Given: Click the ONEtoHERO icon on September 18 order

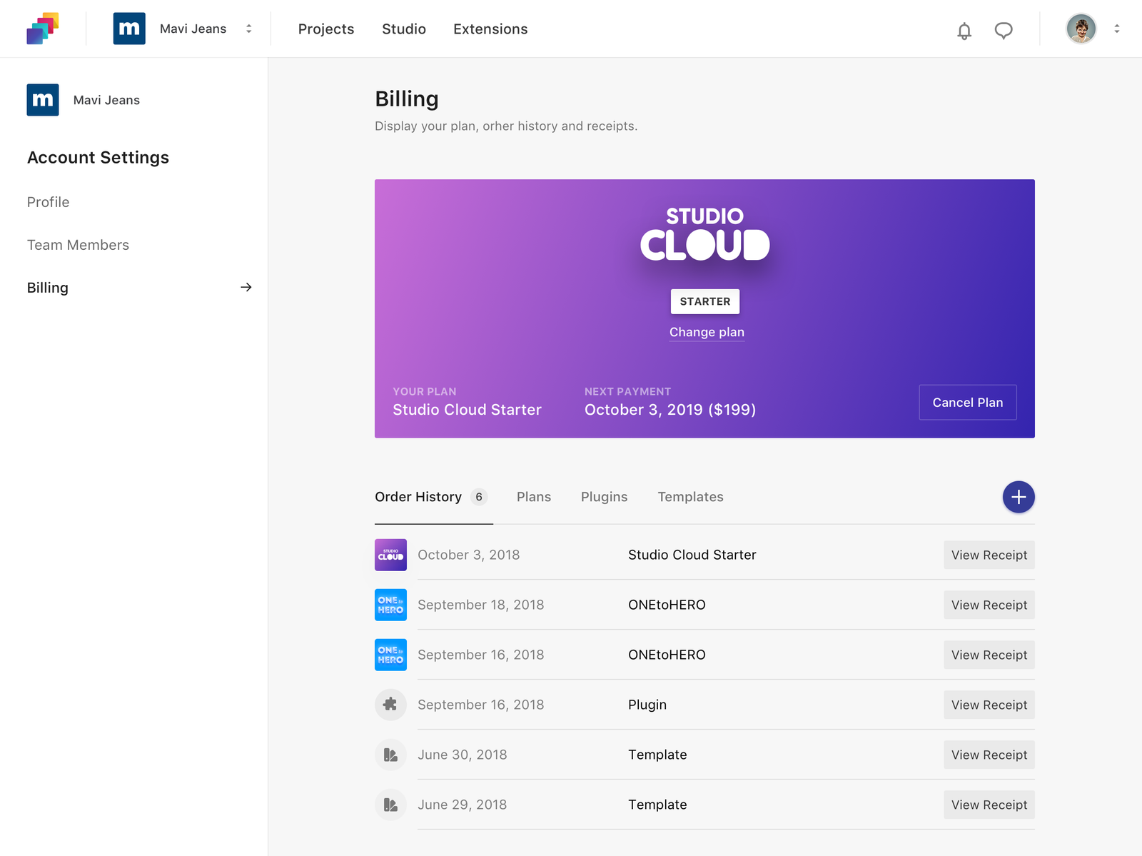Looking at the screenshot, I should (390, 605).
